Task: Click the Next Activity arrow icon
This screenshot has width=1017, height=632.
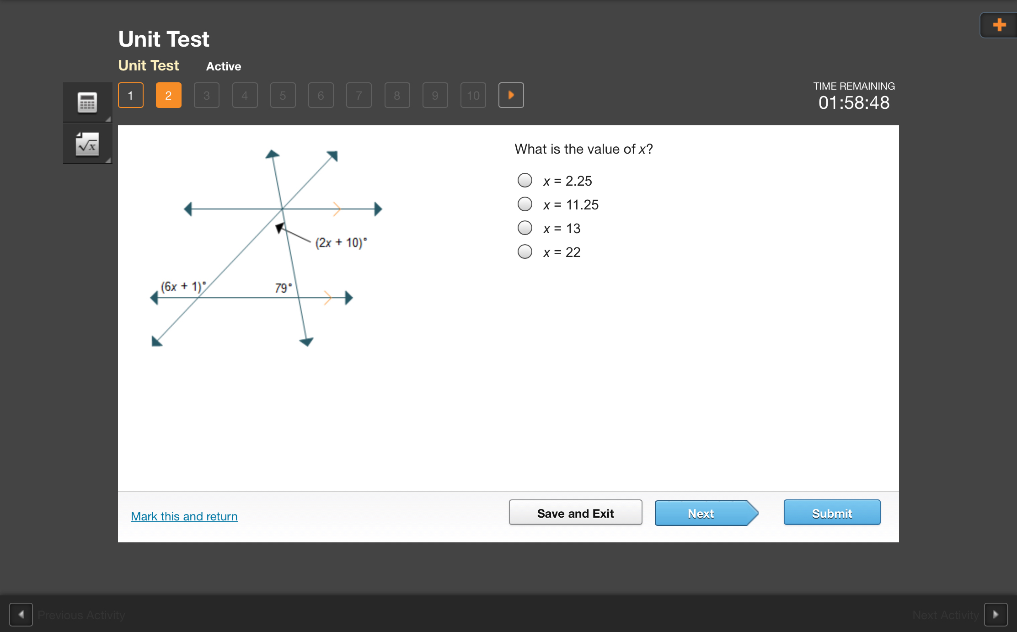Action: tap(996, 614)
